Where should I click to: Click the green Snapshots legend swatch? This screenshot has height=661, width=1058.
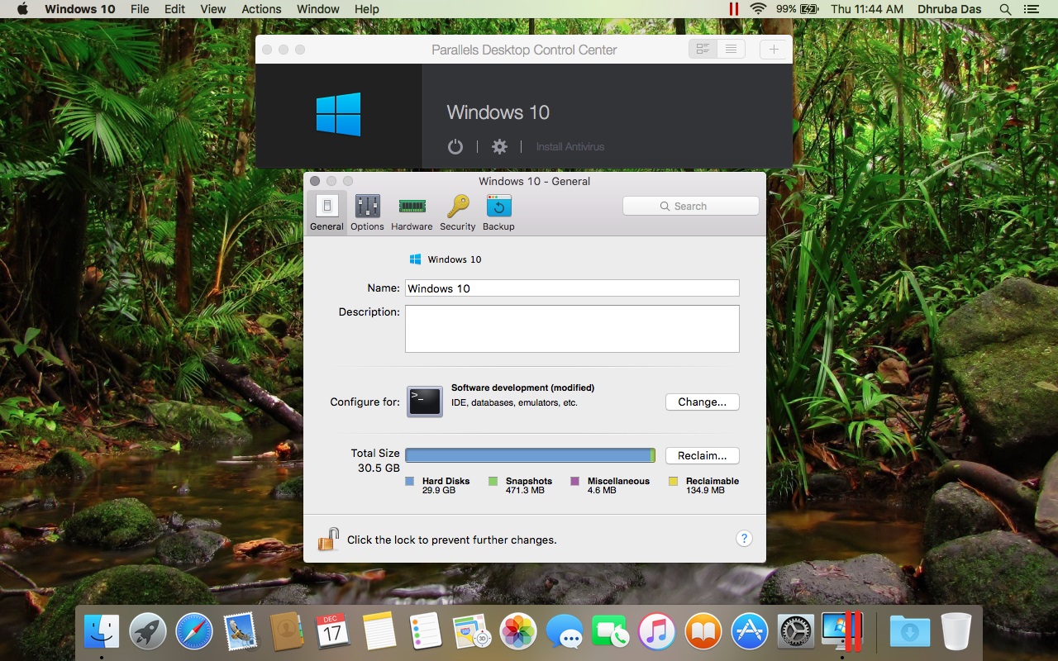pyautogui.click(x=493, y=481)
